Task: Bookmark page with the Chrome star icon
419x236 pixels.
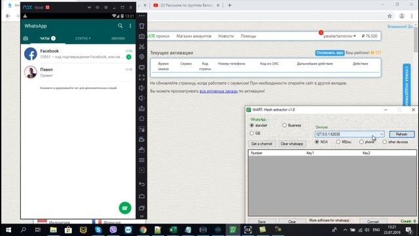Action: 390,16
